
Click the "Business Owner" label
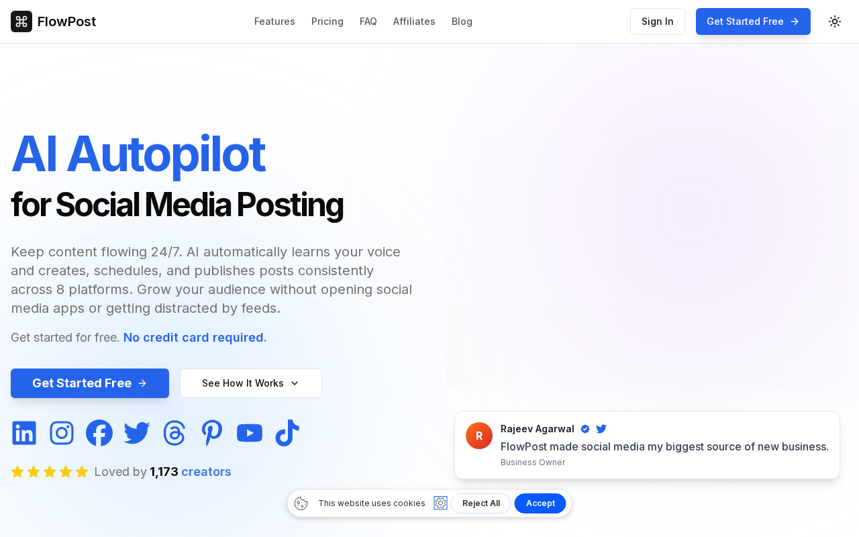pos(533,462)
